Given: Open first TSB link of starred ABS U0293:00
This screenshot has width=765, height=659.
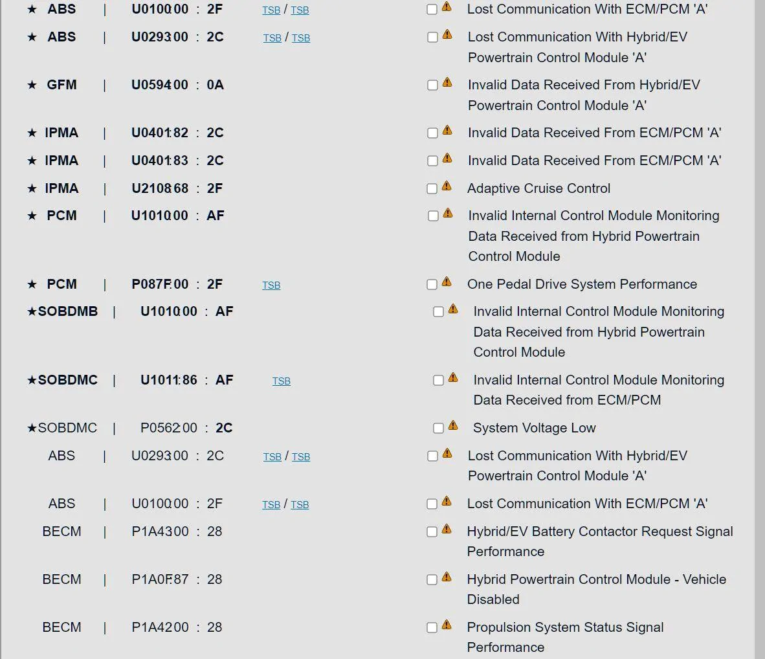Looking at the screenshot, I should (272, 38).
